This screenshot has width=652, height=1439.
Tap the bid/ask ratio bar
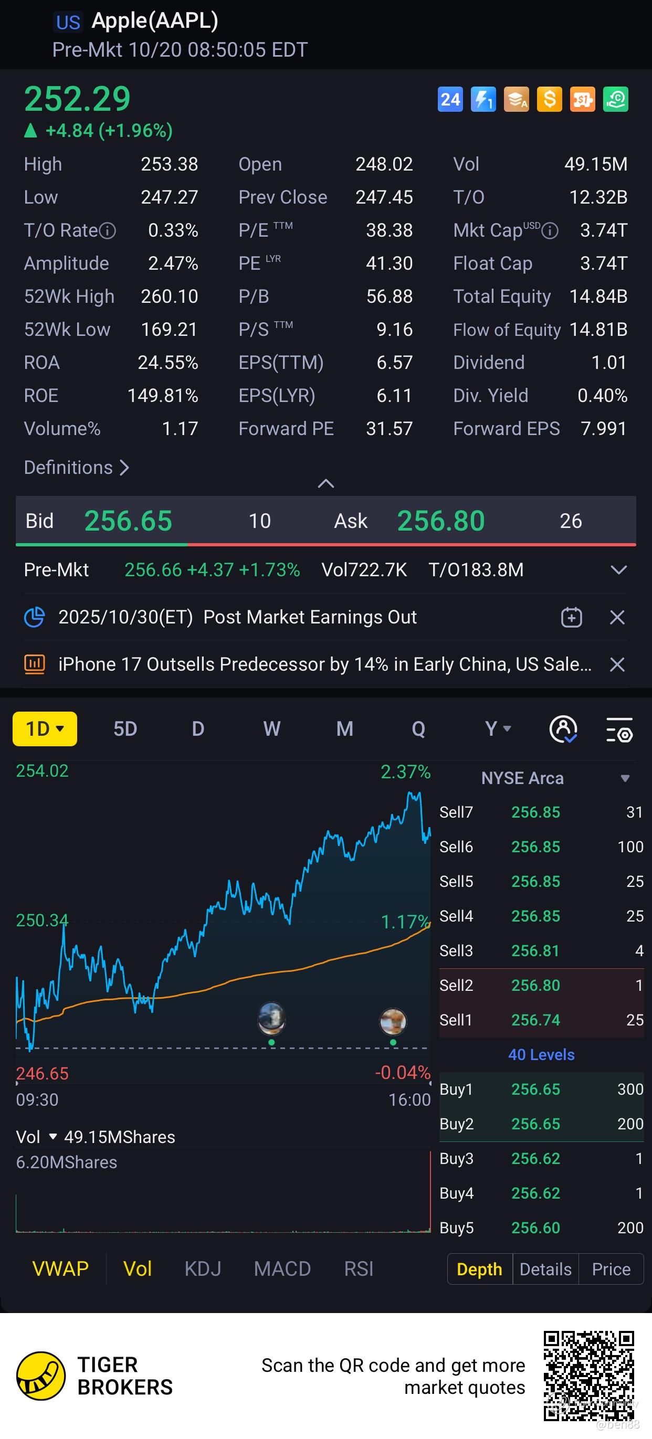tap(325, 544)
